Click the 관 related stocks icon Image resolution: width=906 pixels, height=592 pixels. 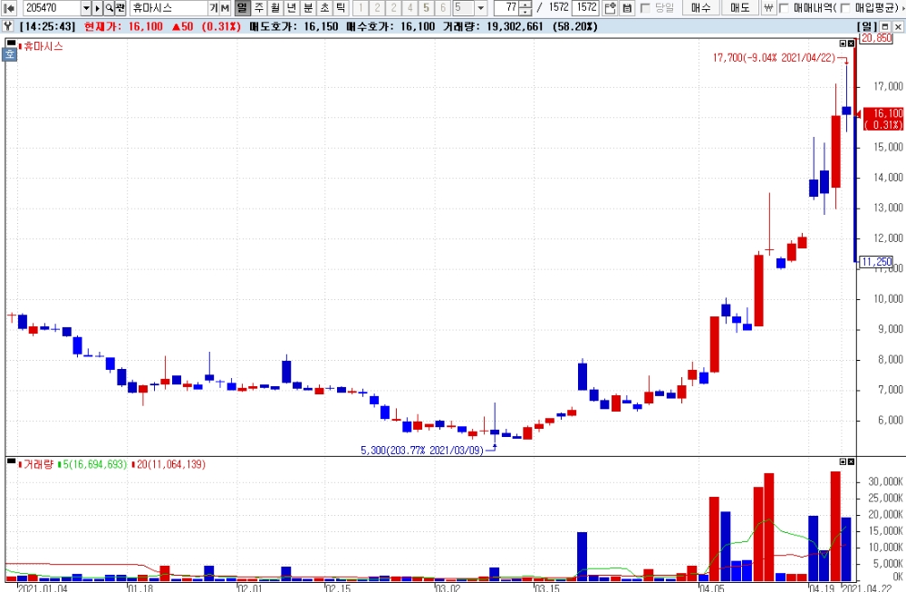click(120, 8)
